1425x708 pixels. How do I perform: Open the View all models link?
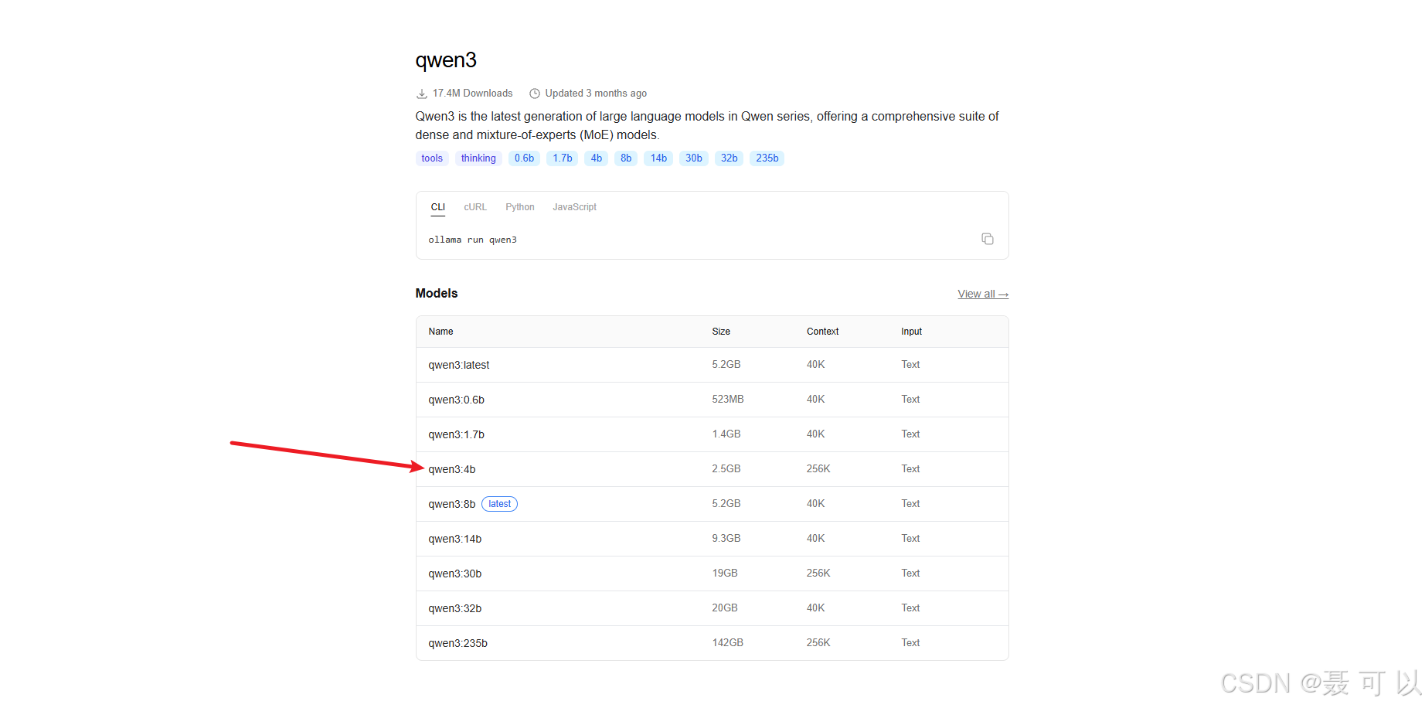pyautogui.click(x=983, y=294)
